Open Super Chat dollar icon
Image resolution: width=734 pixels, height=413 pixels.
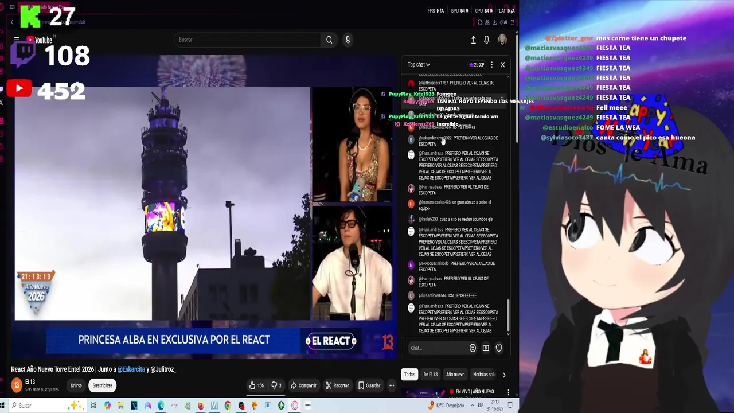(486, 348)
